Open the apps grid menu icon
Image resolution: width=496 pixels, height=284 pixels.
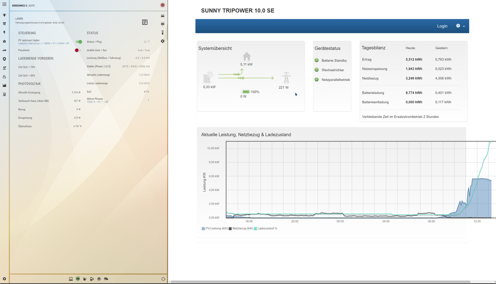point(4,5)
